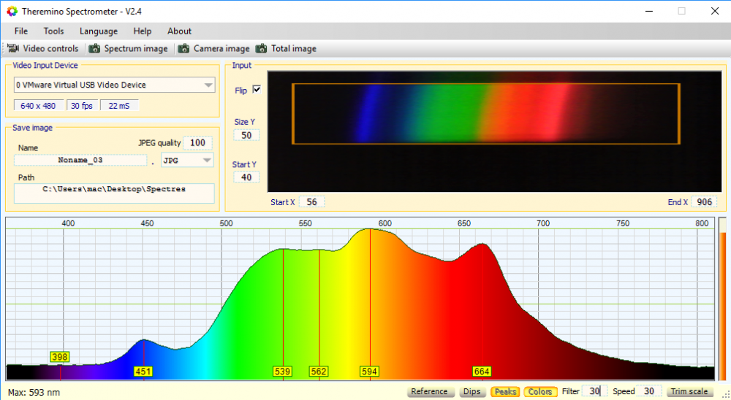The image size is (731, 400).
Task: Click the Reference button
Action: point(429,392)
